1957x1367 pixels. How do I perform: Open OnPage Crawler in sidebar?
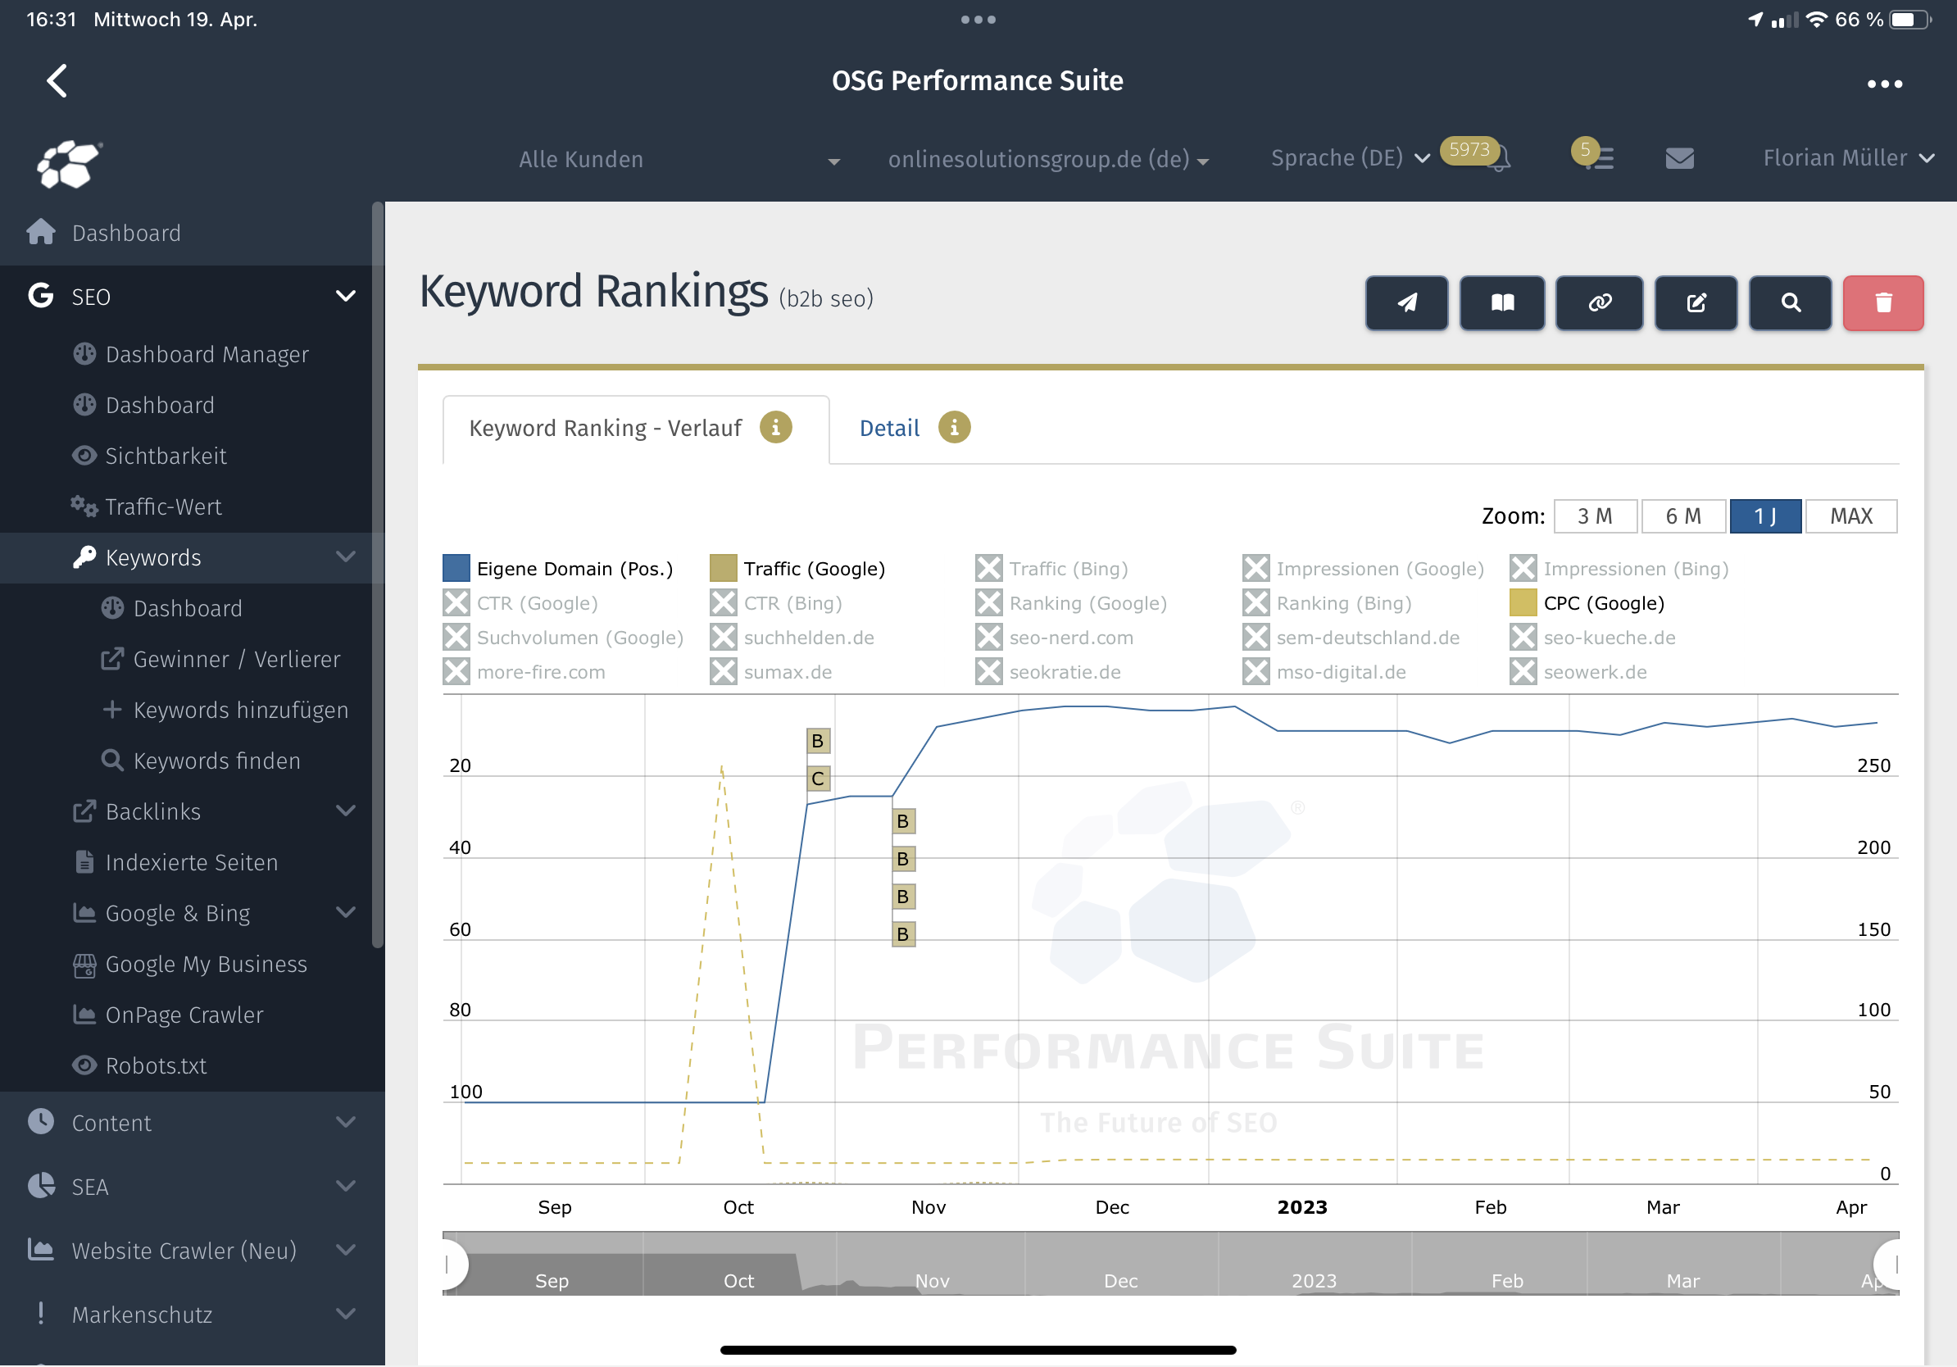(186, 1015)
